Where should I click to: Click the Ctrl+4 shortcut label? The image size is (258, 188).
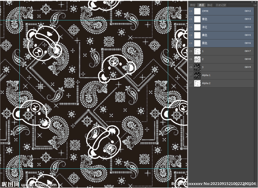[x=248, y=27]
